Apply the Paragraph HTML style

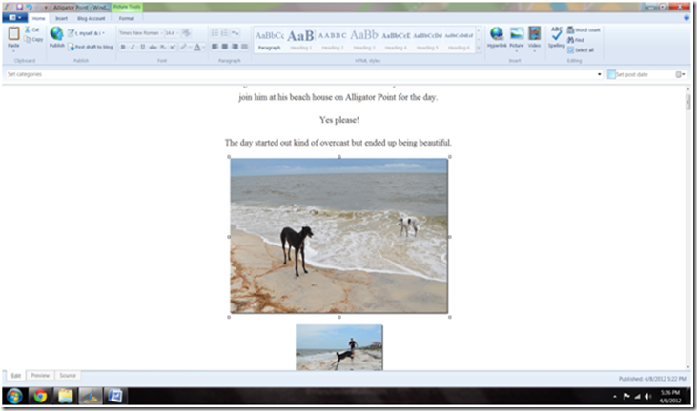point(270,39)
